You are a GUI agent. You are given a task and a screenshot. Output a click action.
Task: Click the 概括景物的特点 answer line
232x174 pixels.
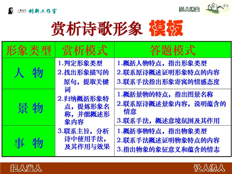point(165,94)
